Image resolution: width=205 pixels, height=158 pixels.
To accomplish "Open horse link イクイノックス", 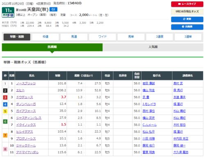I will pos(26,125).
